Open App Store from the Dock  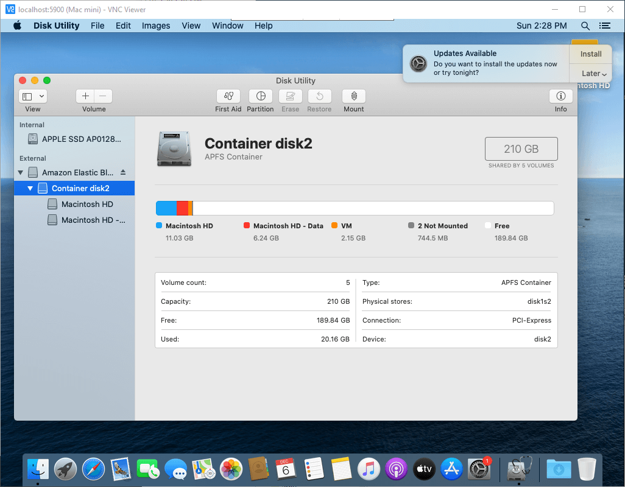(x=453, y=469)
